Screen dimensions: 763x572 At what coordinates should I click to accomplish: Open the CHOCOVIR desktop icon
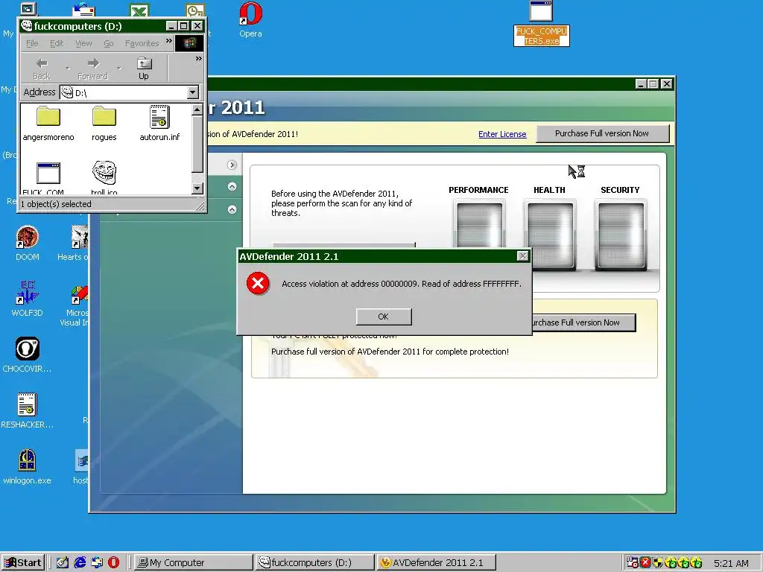[x=27, y=355]
